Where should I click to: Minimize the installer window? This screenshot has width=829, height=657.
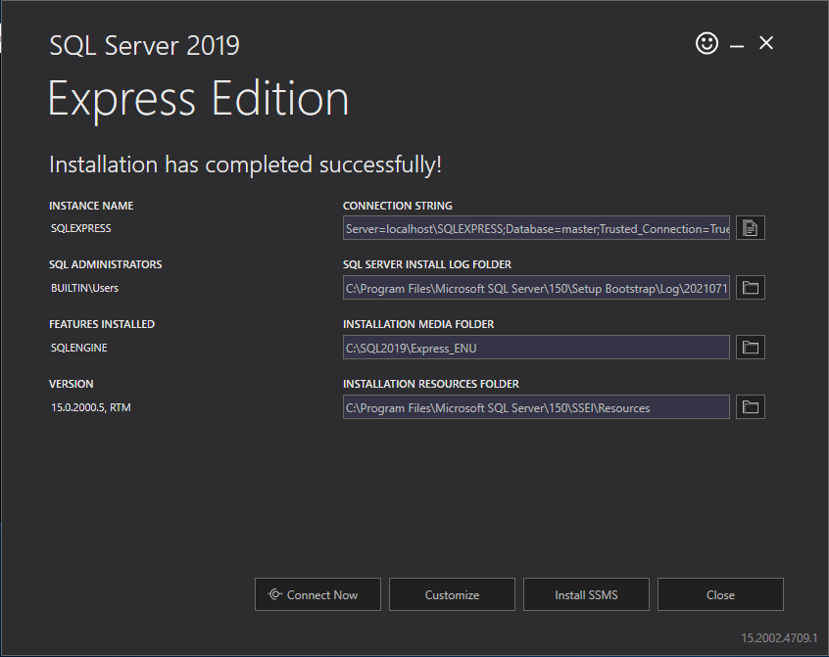(737, 46)
